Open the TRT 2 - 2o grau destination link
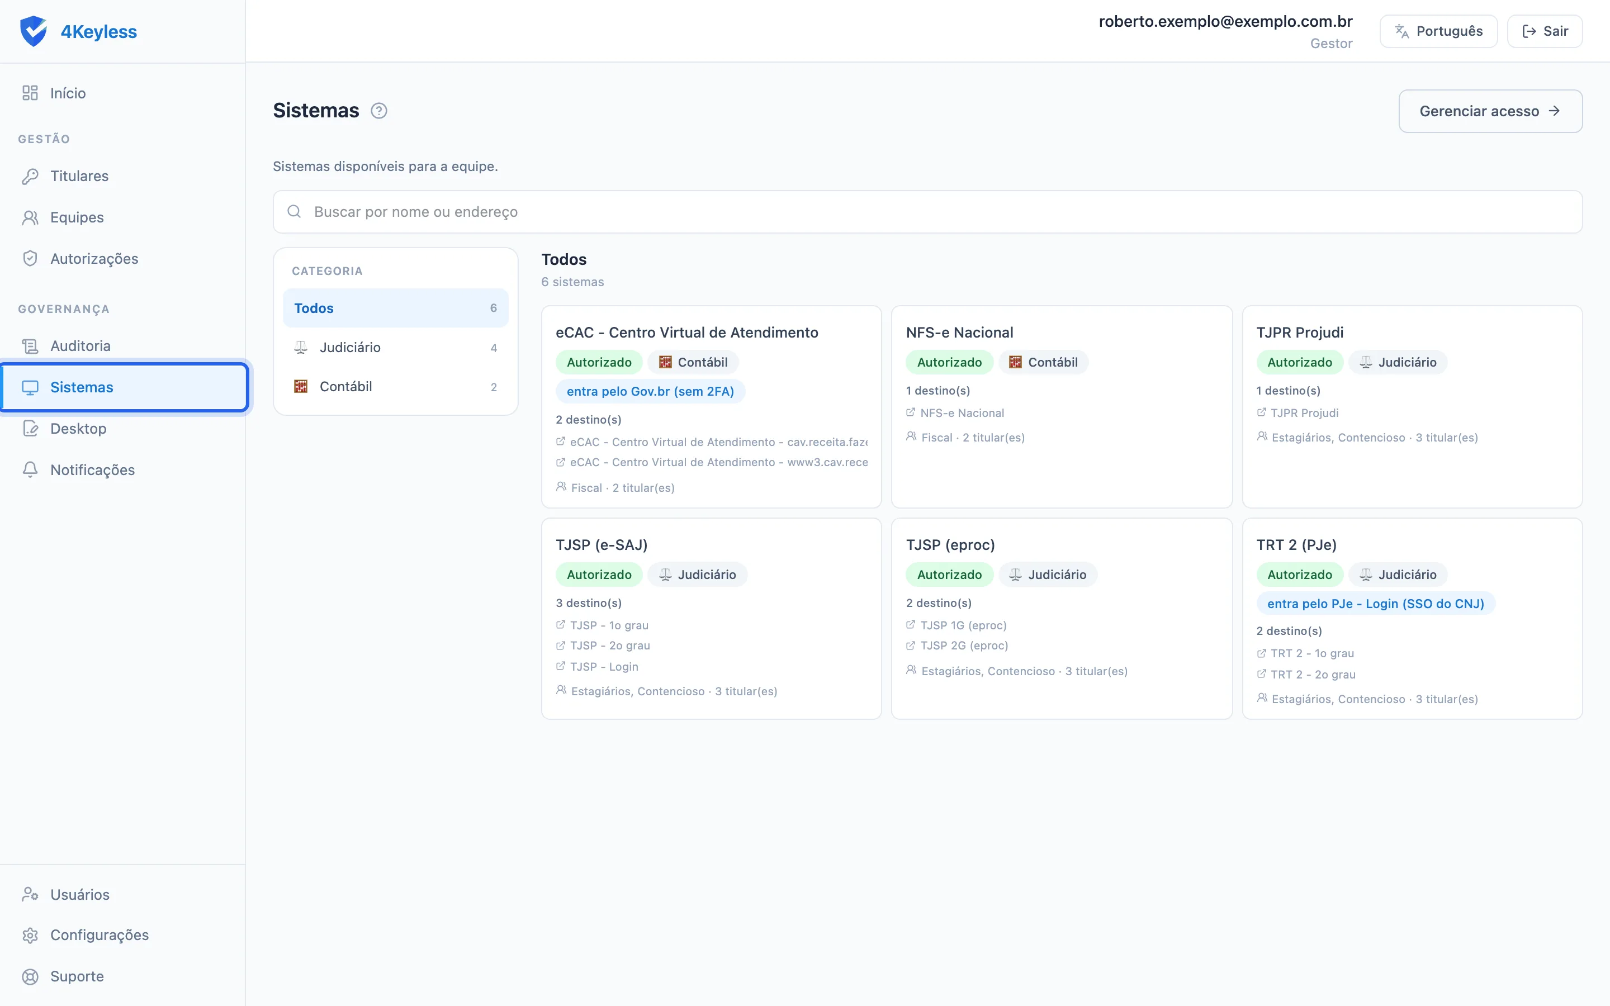Image resolution: width=1610 pixels, height=1006 pixels. pos(1313,674)
